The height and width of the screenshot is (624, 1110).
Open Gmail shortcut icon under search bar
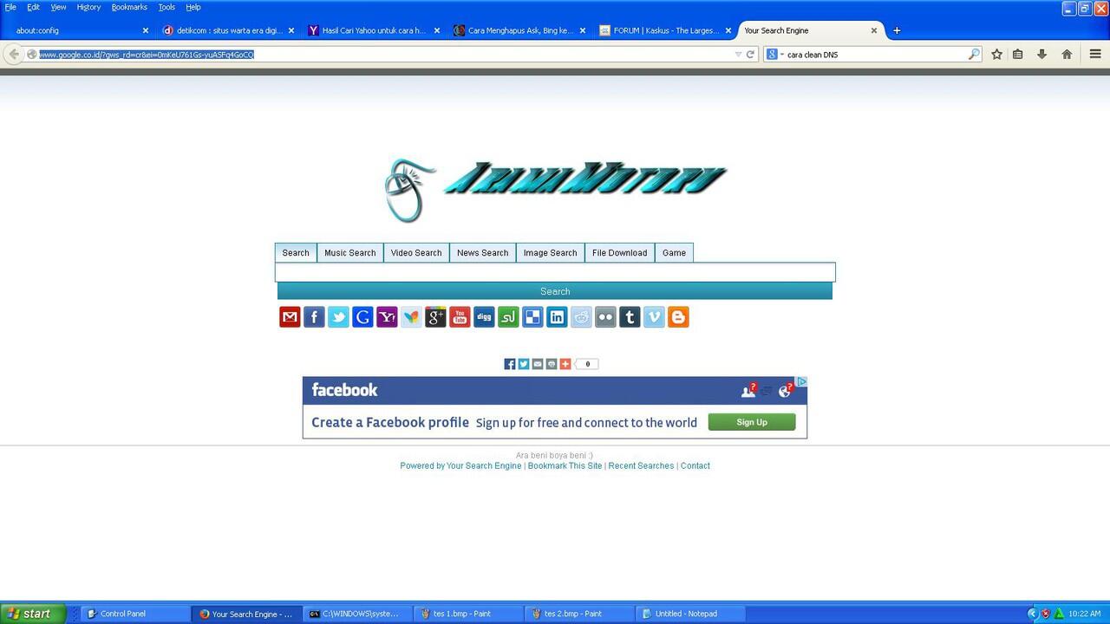(290, 317)
